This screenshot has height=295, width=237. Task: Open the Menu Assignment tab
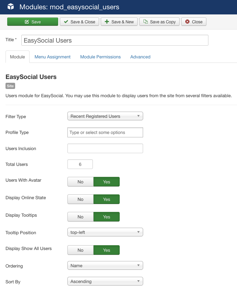tap(52, 57)
